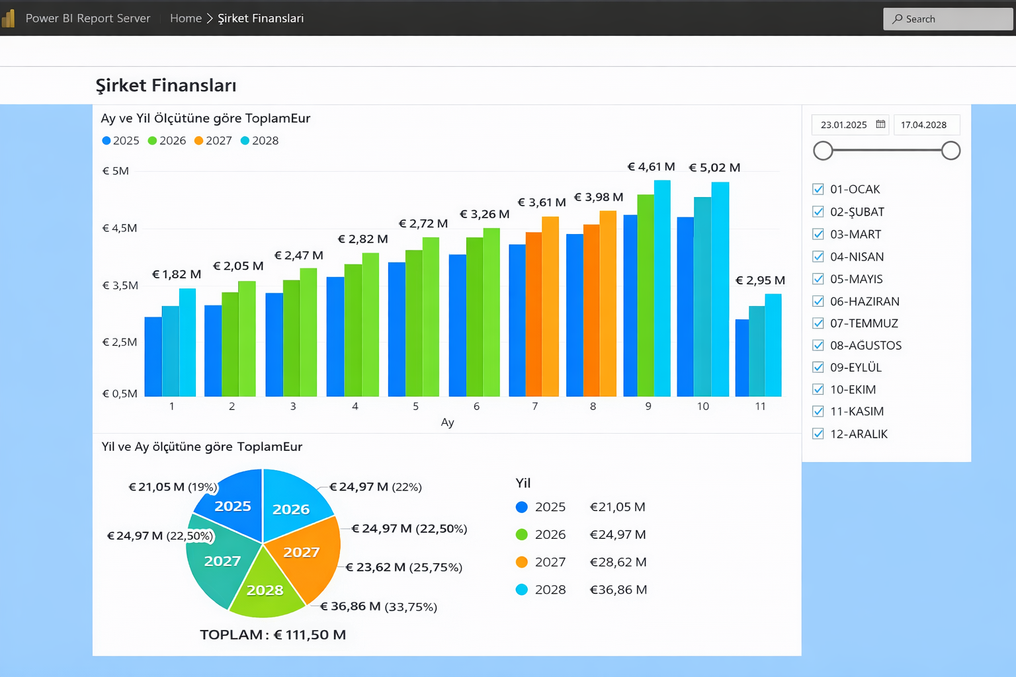Click the '€ 3,26 M' bar data label
Viewport: 1016px width, 677px height.
tap(485, 214)
